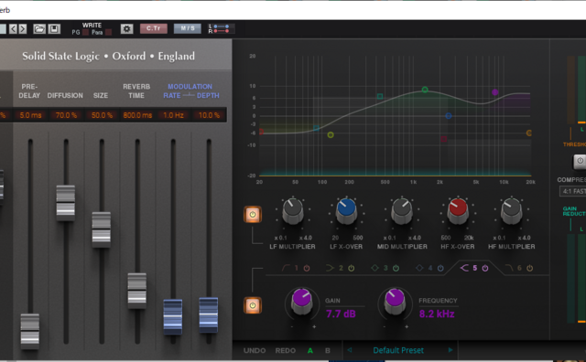Select B comparison state
The height and width of the screenshot is (362, 586).
pos(328,350)
